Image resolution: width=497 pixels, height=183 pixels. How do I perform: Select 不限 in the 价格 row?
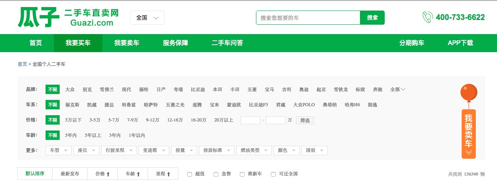53,120
